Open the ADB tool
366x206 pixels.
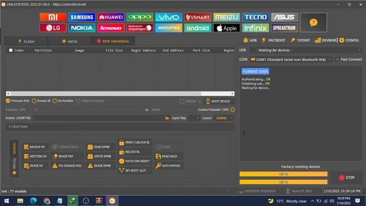250,40
